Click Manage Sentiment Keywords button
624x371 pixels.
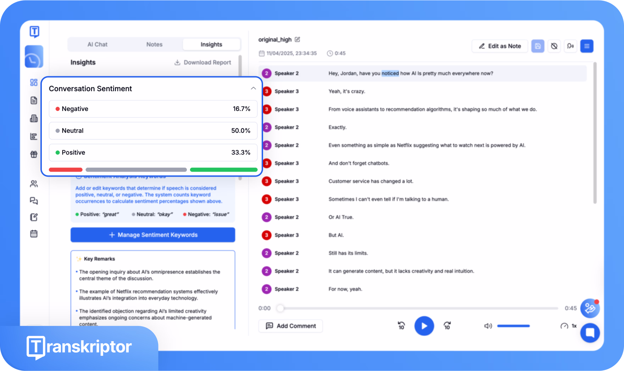(153, 235)
